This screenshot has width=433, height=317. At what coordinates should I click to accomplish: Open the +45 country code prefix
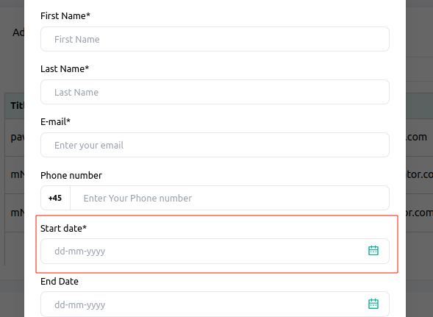click(55, 198)
